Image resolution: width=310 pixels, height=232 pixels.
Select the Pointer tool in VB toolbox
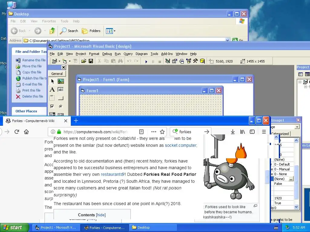52,81
